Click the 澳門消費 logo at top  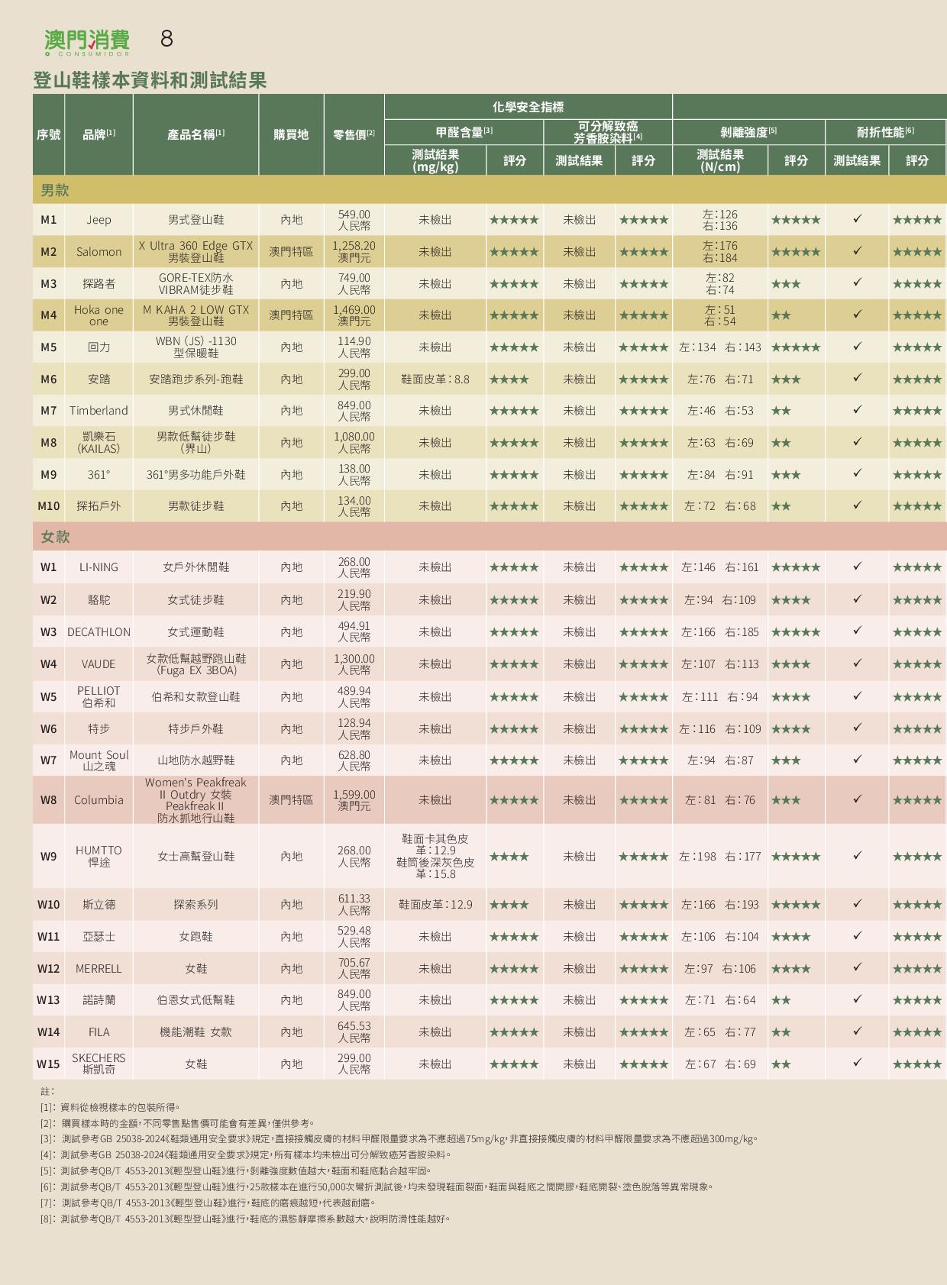(x=86, y=41)
